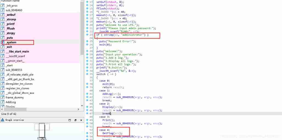Click the function icon for sub_8048553
This screenshot has height=140, width=282.
pyautogui.click(x=3, y=70)
